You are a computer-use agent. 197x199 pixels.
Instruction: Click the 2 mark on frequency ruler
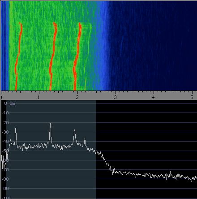click(x=77, y=98)
